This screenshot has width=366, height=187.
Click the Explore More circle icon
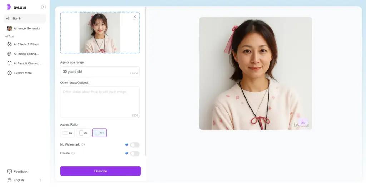[x=9, y=73]
